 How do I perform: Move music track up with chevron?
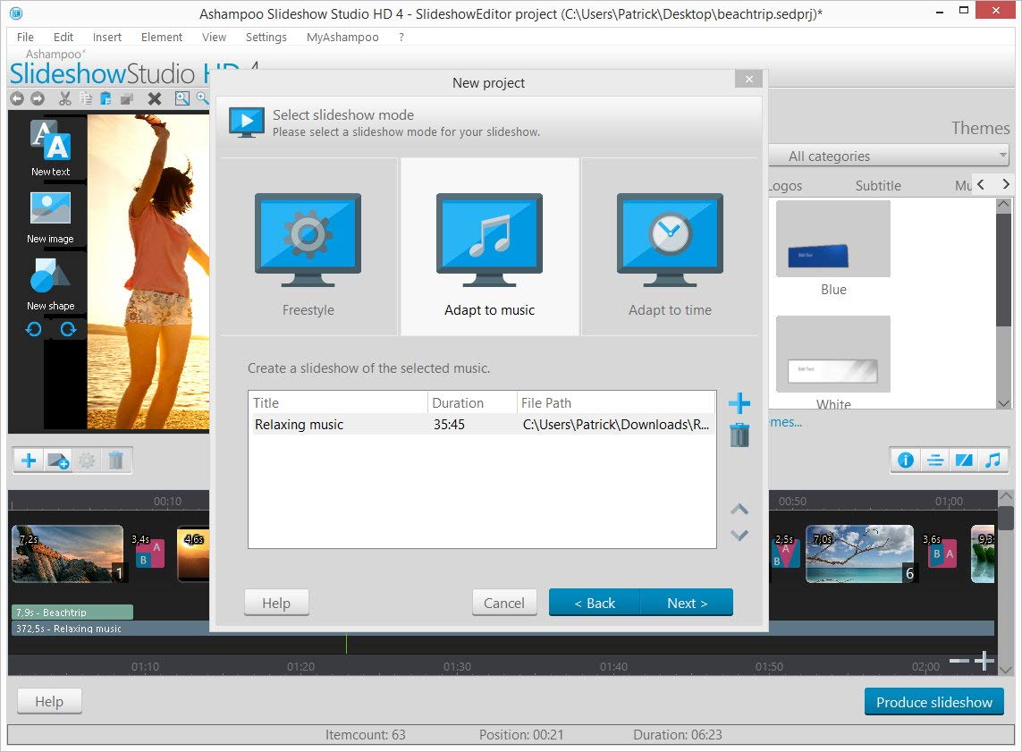[x=739, y=510]
